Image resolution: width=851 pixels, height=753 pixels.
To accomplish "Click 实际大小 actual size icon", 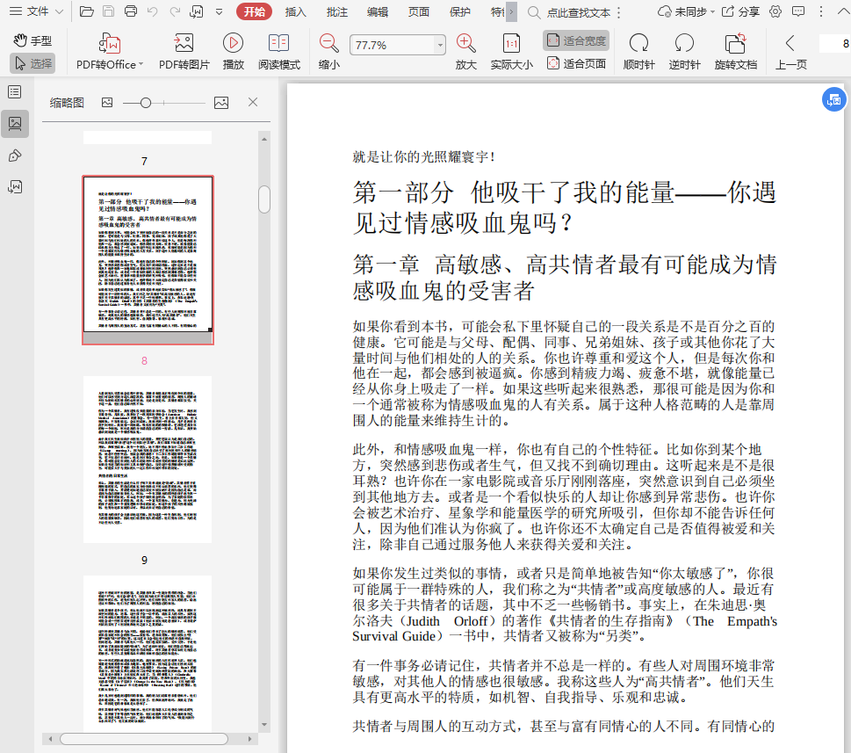I will 511,44.
